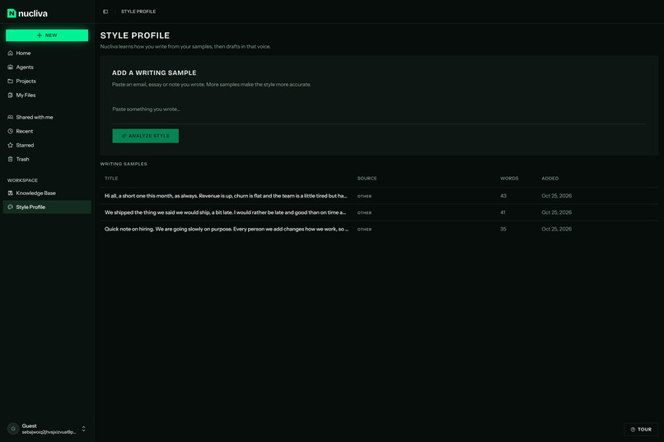Click the Home house icon

(10, 53)
